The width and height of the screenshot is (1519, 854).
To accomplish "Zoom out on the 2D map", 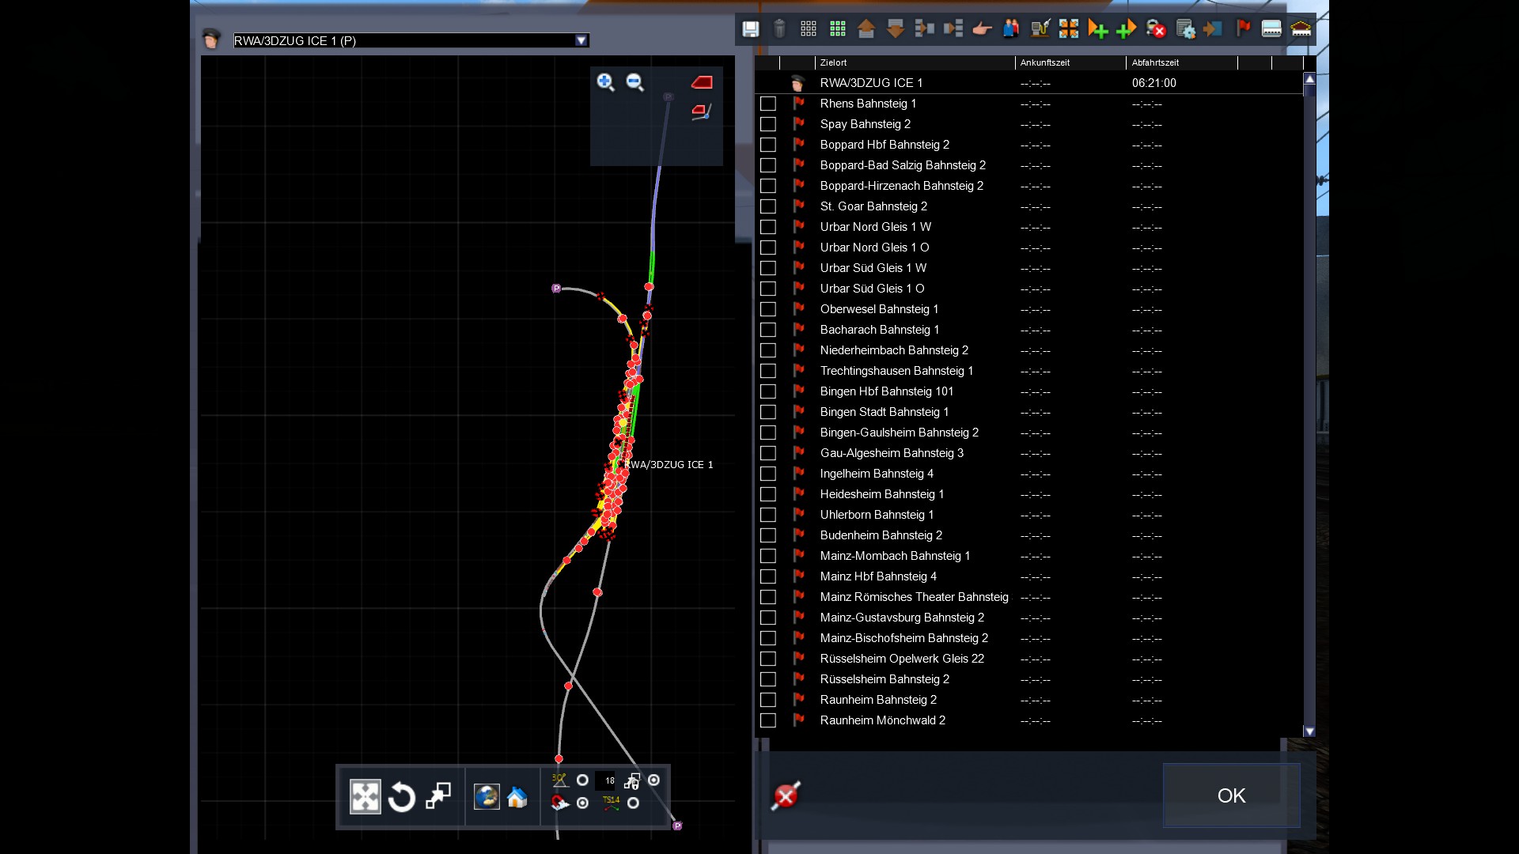I will [634, 82].
